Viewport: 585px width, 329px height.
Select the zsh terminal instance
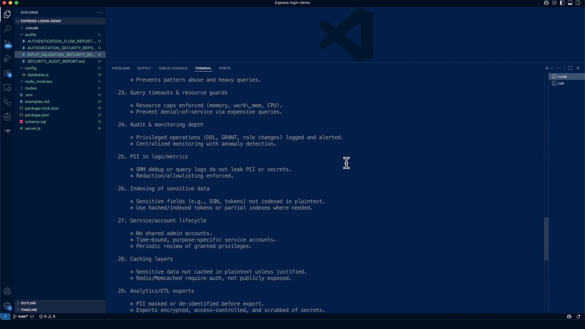567,83
